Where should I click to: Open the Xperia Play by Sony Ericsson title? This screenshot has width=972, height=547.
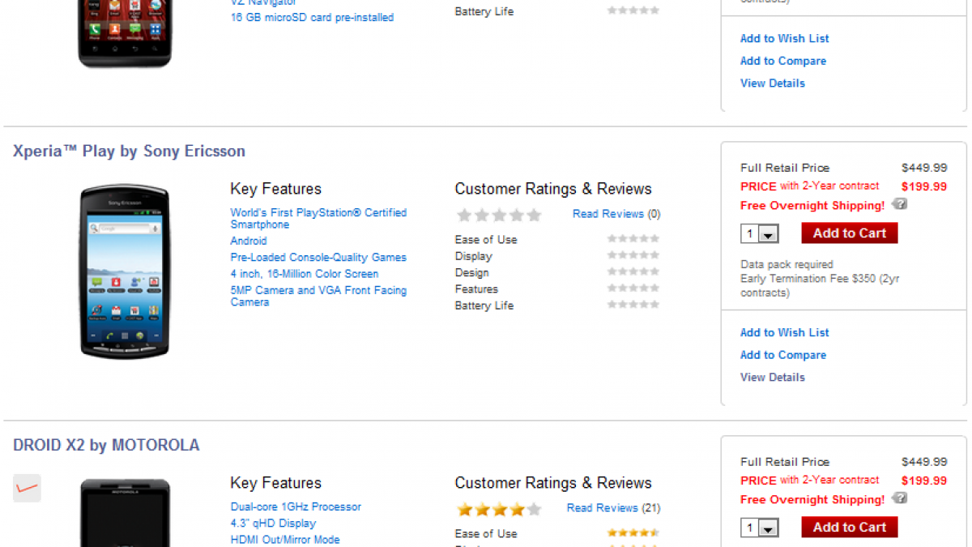129,152
